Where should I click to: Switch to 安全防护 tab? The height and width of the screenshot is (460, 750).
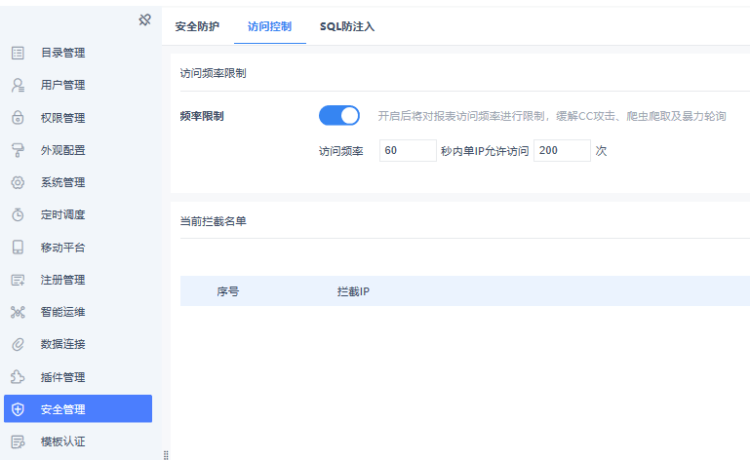[197, 26]
